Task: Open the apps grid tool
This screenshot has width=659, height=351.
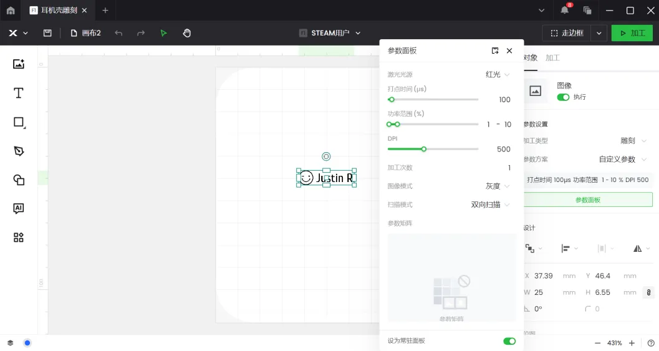Action: point(19,238)
